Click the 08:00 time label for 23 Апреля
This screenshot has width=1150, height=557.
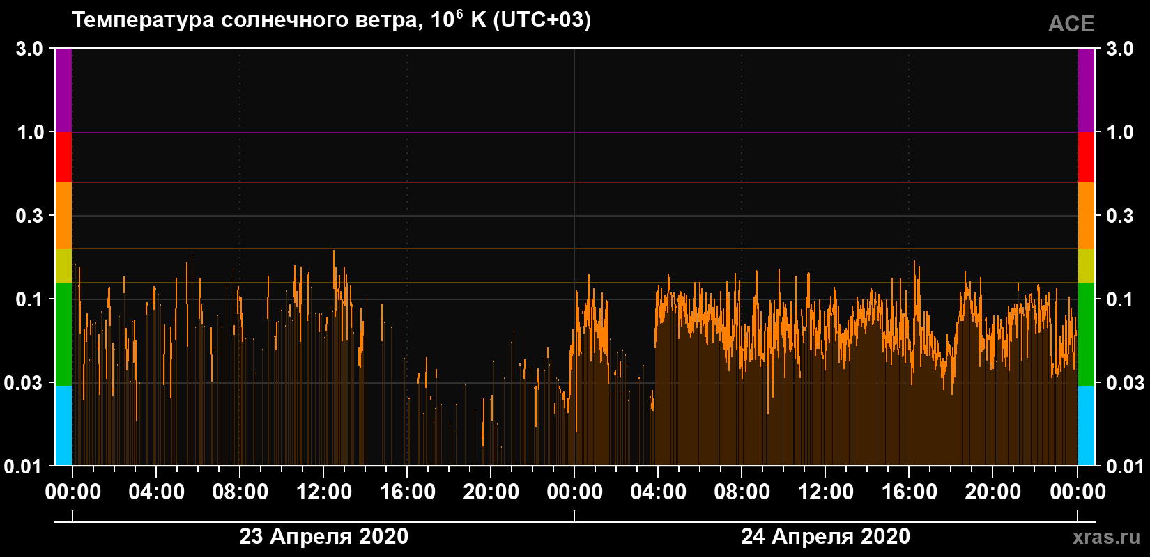240,492
